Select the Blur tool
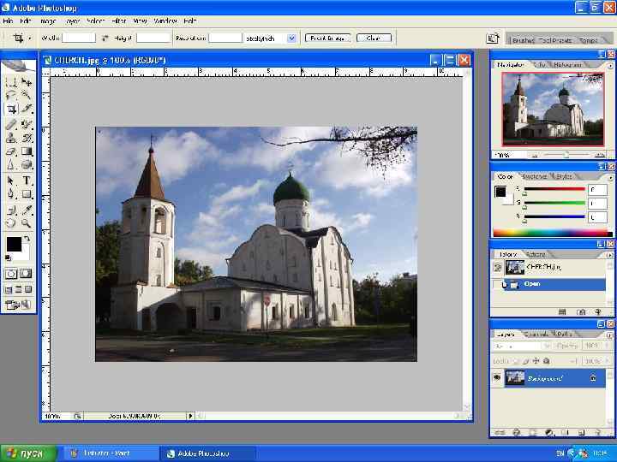 pyautogui.click(x=11, y=164)
